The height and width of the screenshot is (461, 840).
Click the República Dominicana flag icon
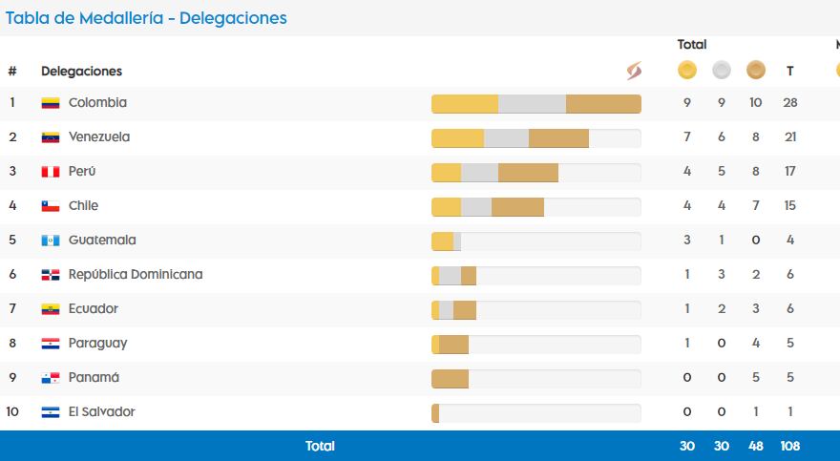pyautogui.click(x=51, y=275)
